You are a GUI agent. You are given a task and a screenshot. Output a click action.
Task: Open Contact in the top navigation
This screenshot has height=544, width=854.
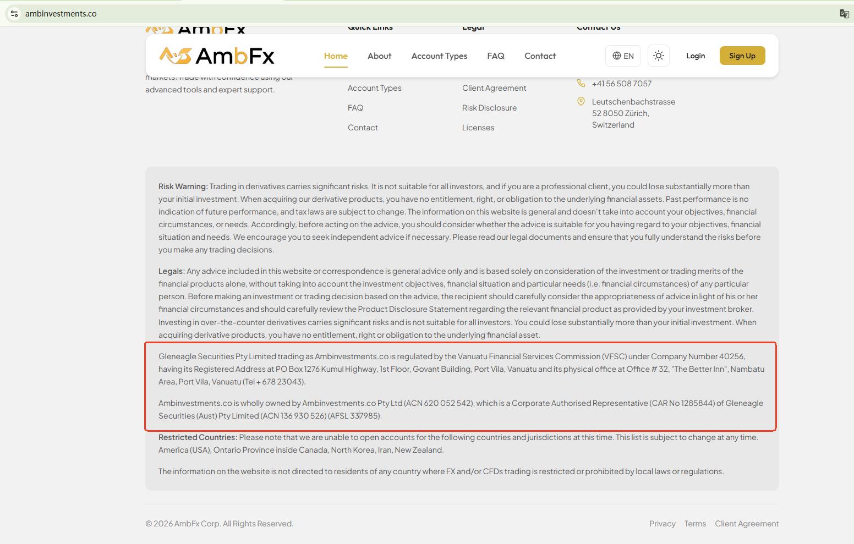coord(540,56)
